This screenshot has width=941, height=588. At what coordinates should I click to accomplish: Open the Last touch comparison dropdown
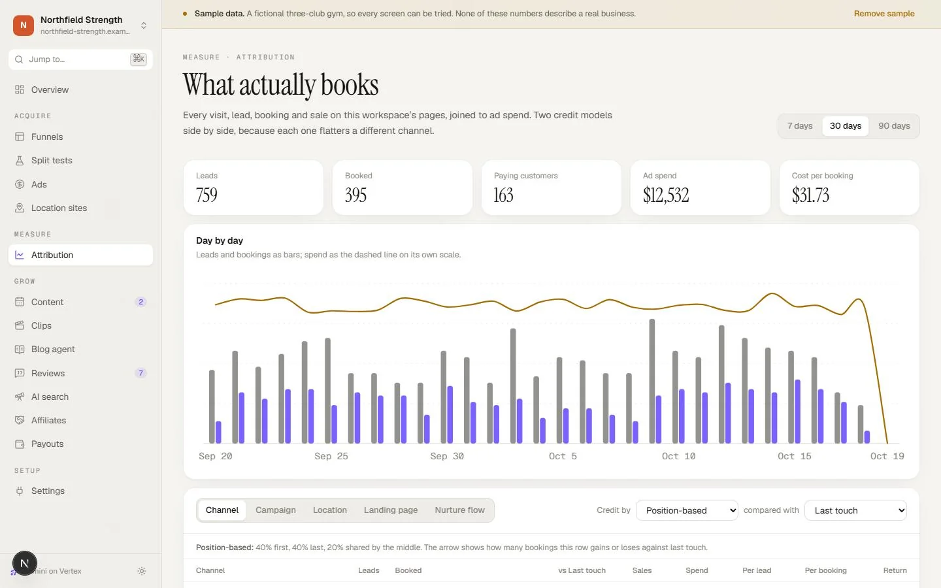click(856, 510)
